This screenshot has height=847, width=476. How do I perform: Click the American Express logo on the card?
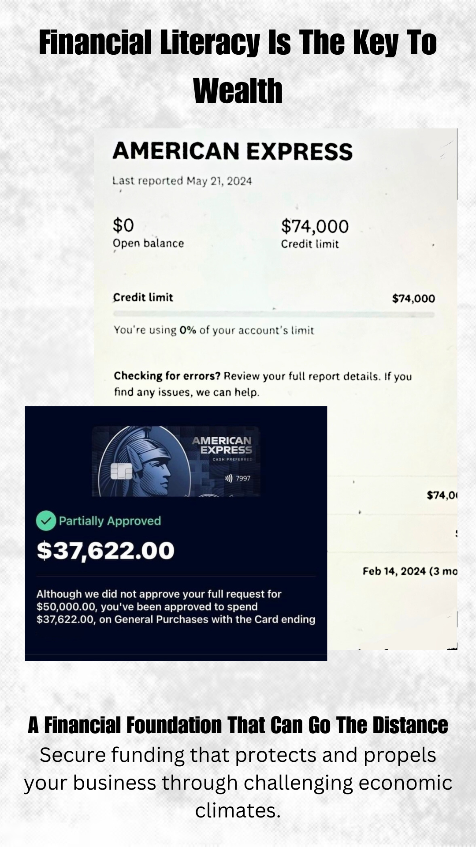(223, 445)
